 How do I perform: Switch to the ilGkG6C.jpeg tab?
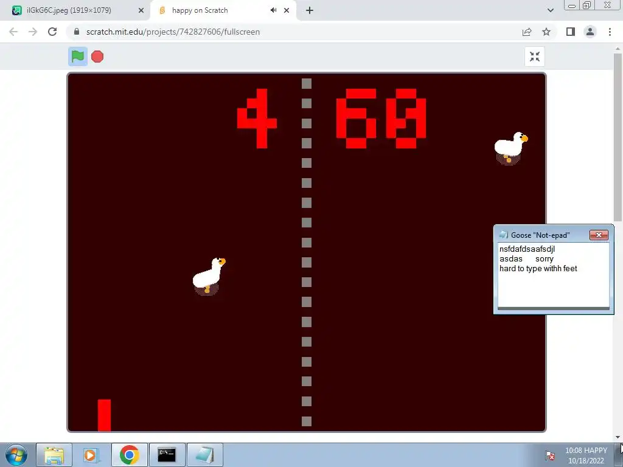point(75,10)
